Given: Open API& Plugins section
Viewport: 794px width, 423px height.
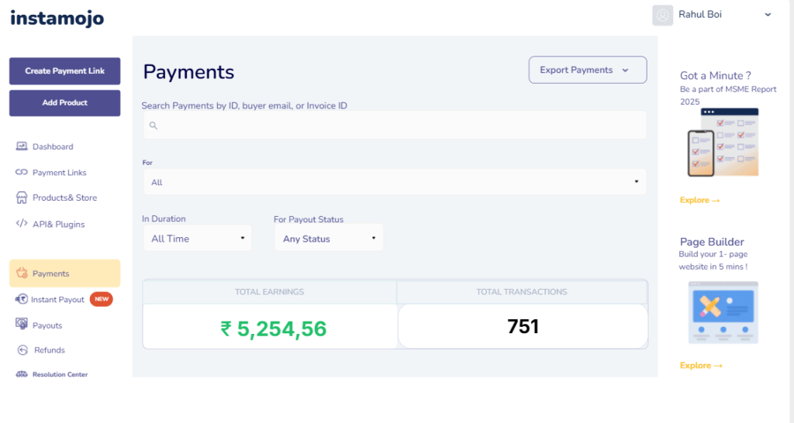Looking at the screenshot, I should tap(59, 224).
